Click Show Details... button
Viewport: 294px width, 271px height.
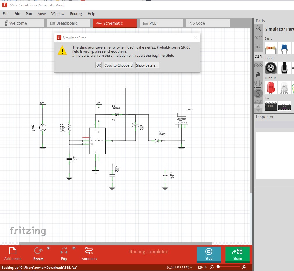coord(147,65)
